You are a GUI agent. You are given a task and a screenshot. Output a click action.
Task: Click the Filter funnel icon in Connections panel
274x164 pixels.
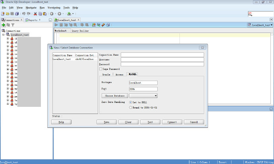click(13, 25)
